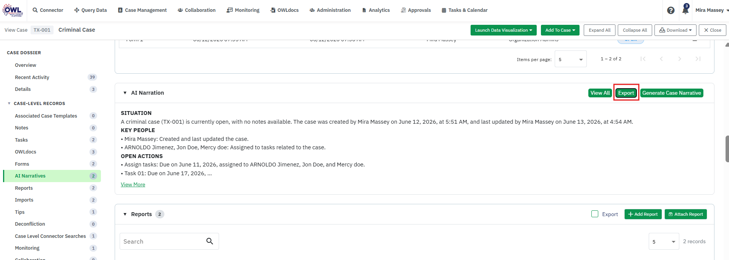Click the Collapse All button

click(x=635, y=30)
